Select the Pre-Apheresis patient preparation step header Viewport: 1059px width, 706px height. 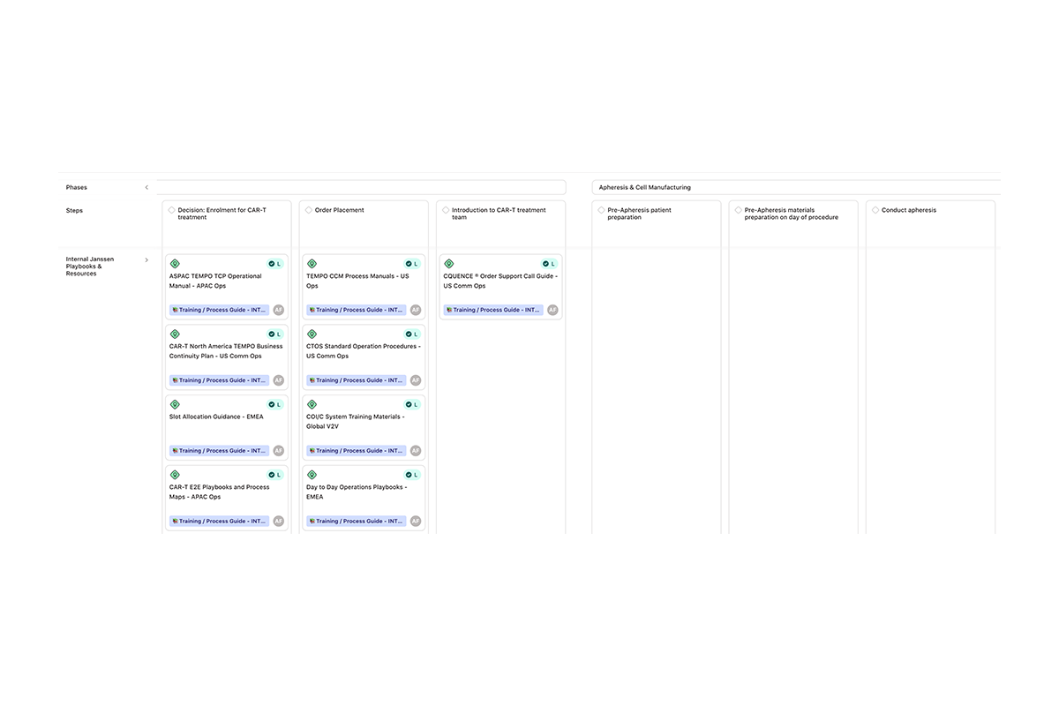click(639, 214)
